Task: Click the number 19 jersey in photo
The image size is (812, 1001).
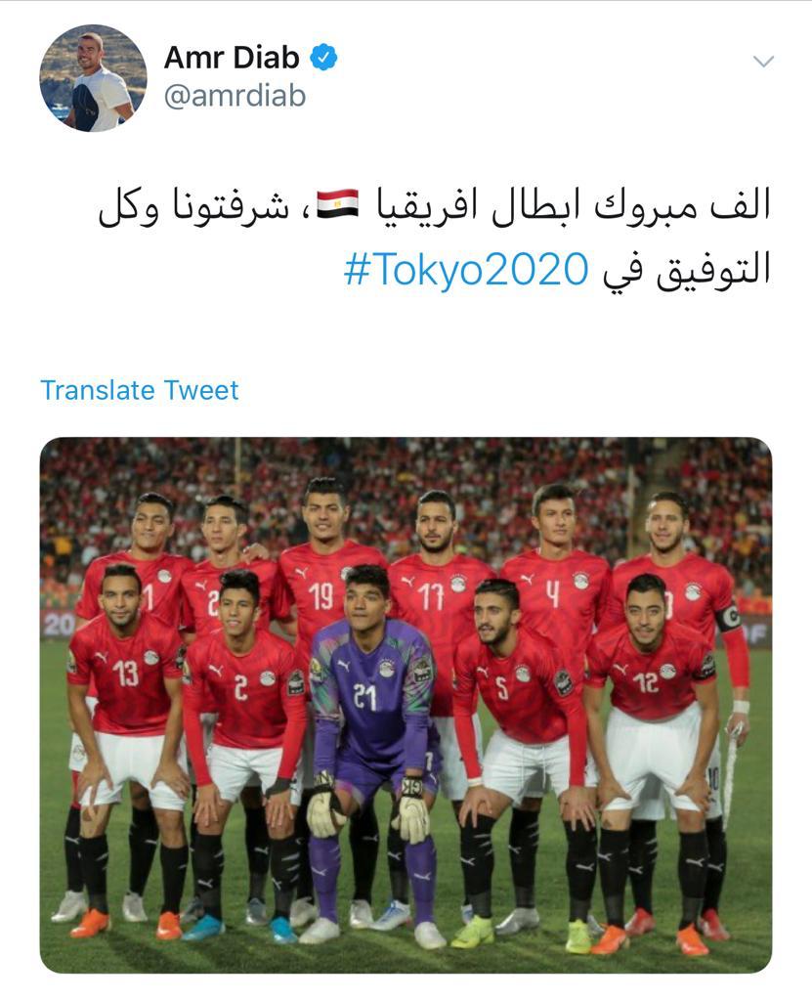Action: pos(322,588)
